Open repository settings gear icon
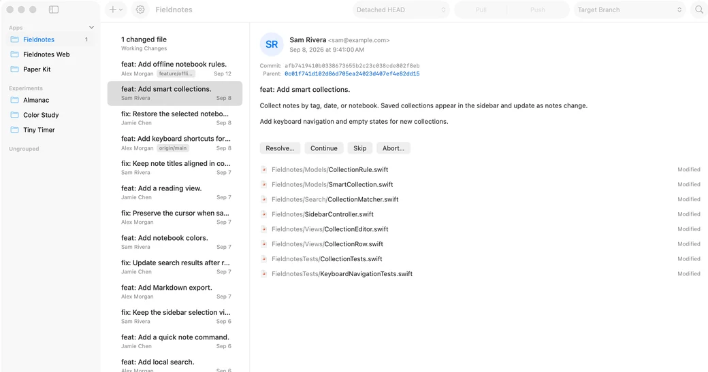 pos(140,10)
